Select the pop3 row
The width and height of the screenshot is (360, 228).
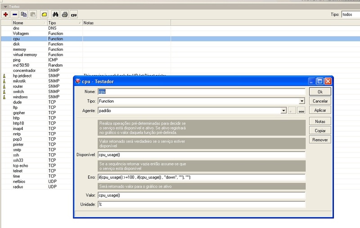click(37, 139)
